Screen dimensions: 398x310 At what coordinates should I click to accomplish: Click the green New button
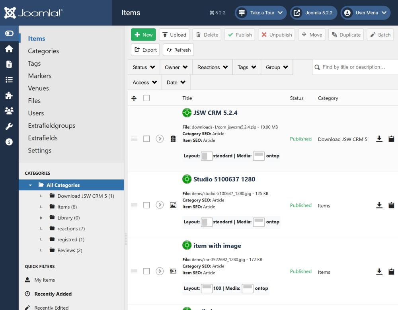(143, 35)
